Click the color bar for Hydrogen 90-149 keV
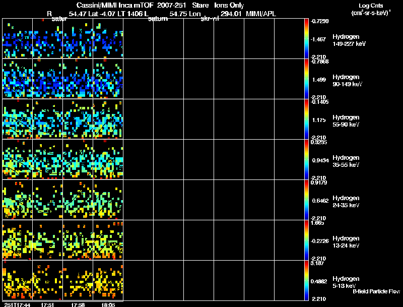The height and width of the screenshot is (307, 403). [x=306, y=79]
